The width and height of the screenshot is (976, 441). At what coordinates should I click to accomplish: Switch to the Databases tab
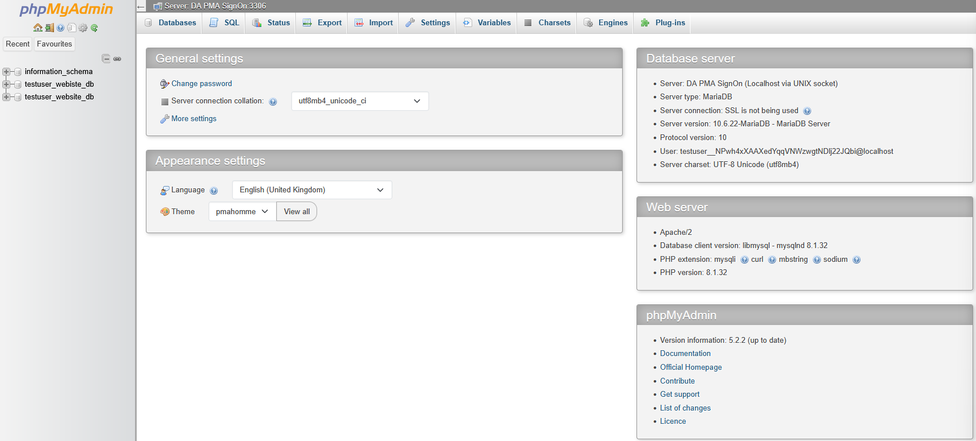click(x=171, y=23)
